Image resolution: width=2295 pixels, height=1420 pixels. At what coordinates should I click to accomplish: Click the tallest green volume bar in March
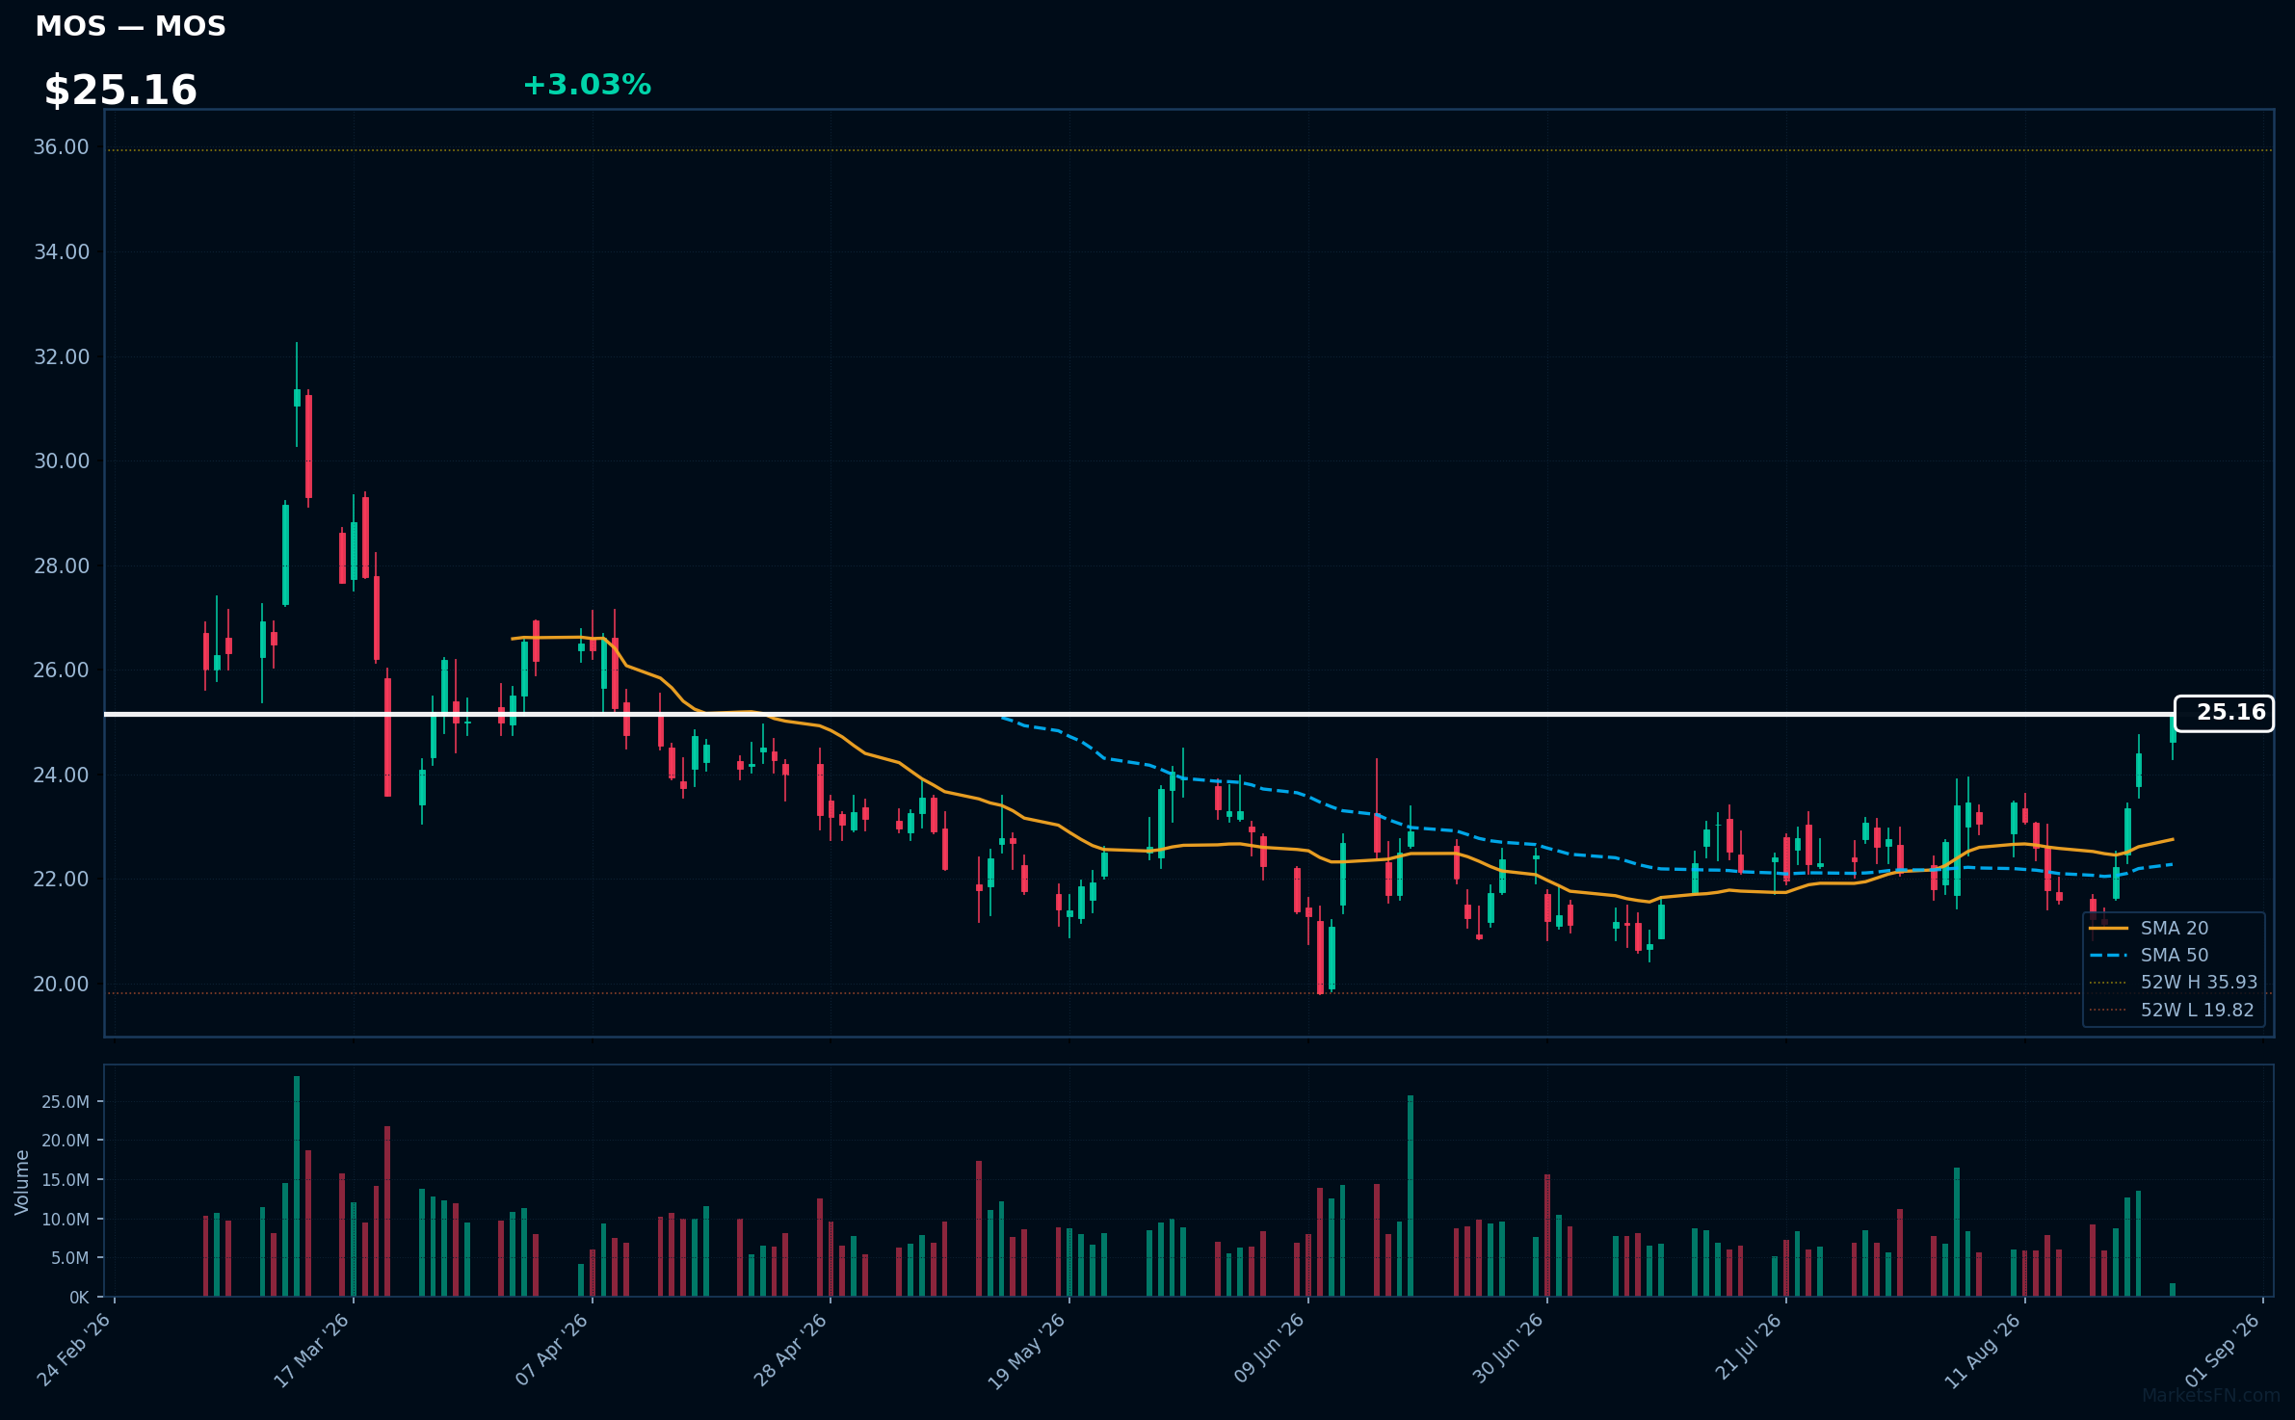pos(297,1186)
